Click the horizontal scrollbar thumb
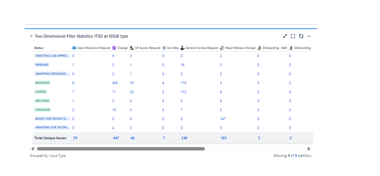The image size is (380, 176). [121, 149]
